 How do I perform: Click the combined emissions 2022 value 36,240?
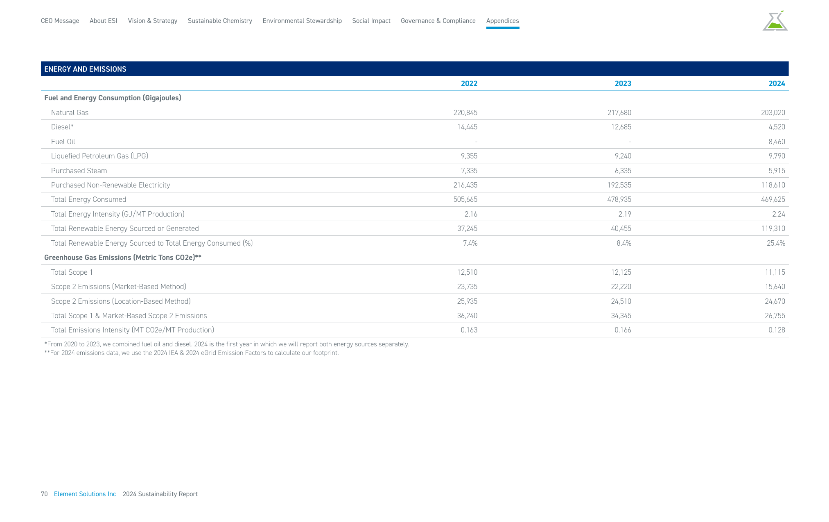468,316
